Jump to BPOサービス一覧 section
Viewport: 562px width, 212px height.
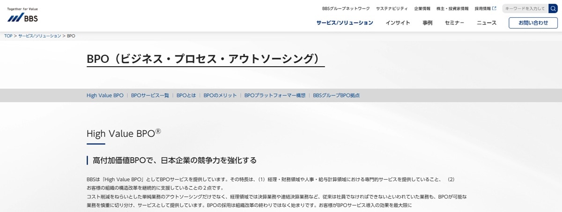click(150, 95)
